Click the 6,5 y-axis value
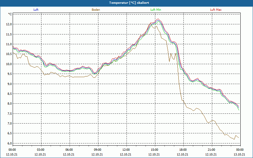This screenshot has width=253, height=158. [10, 133]
